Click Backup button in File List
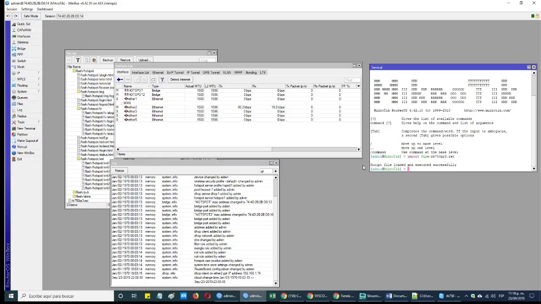The image size is (541, 304). [107, 60]
